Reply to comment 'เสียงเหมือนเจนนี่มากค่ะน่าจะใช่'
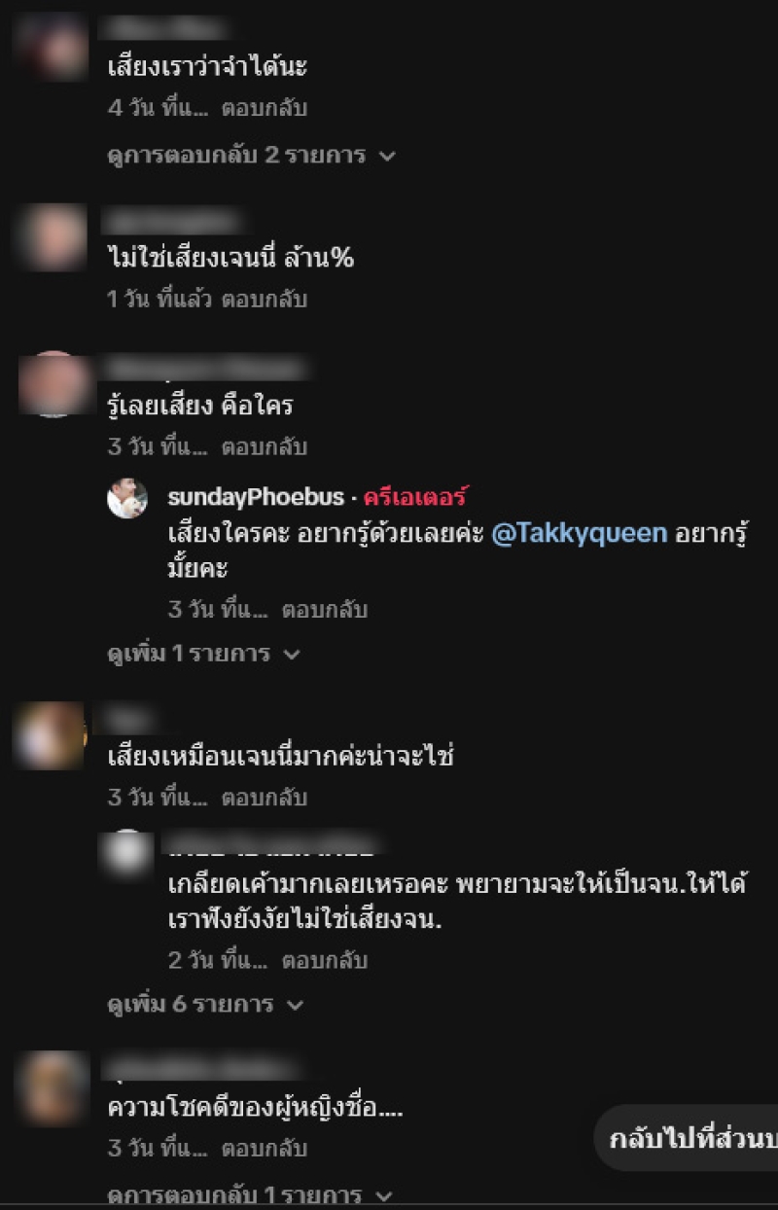The height and width of the screenshot is (1210, 778). pyautogui.click(x=265, y=798)
